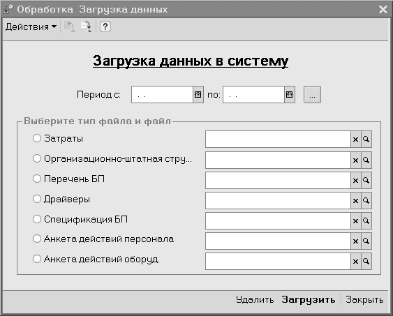Image resolution: width=393 pixels, height=316 pixels.
Task: Click the window title bar icon
Action: (x=8, y=9)
